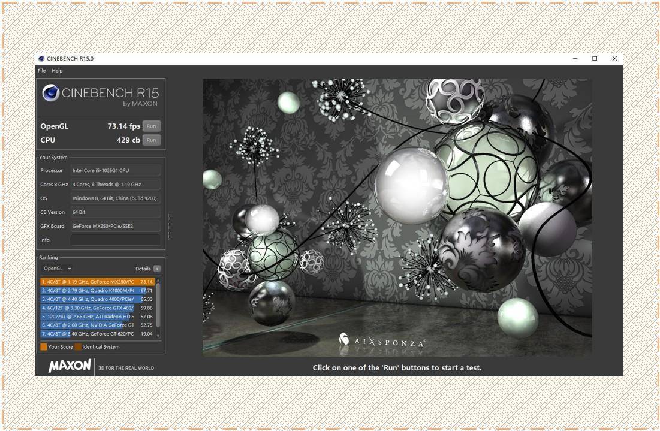Expand ranking Details arrow button
Screen dimensions: 660x431
pyautogui.click(x=157, y=269)
